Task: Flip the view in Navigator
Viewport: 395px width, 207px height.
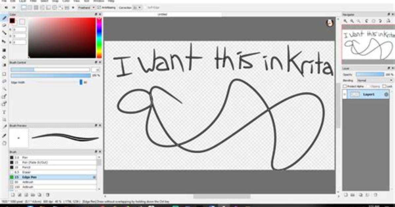Action: pyautogui.click(x=388, y=21)
